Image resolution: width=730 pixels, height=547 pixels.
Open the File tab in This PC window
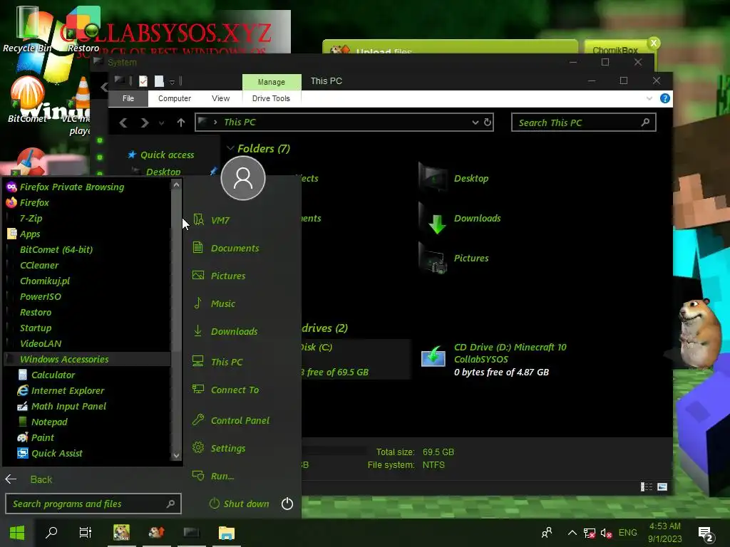tap(128, 98)
